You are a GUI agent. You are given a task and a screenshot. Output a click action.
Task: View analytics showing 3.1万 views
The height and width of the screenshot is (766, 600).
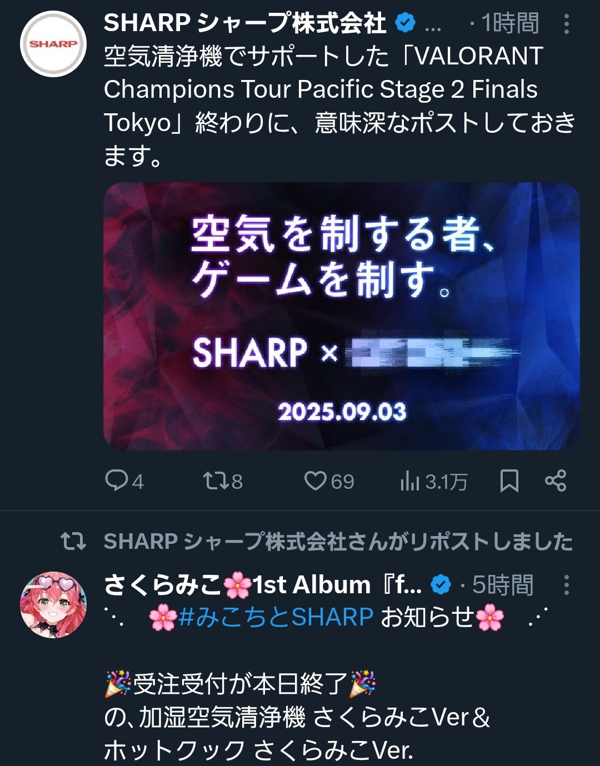click(x=433, y=481)
